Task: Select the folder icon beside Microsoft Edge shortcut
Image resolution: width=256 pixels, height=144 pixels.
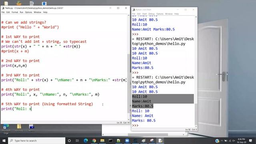Action: 19,128
